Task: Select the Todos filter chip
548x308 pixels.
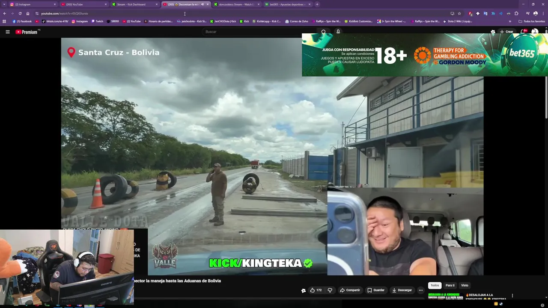Action: [x=435, y=285]
